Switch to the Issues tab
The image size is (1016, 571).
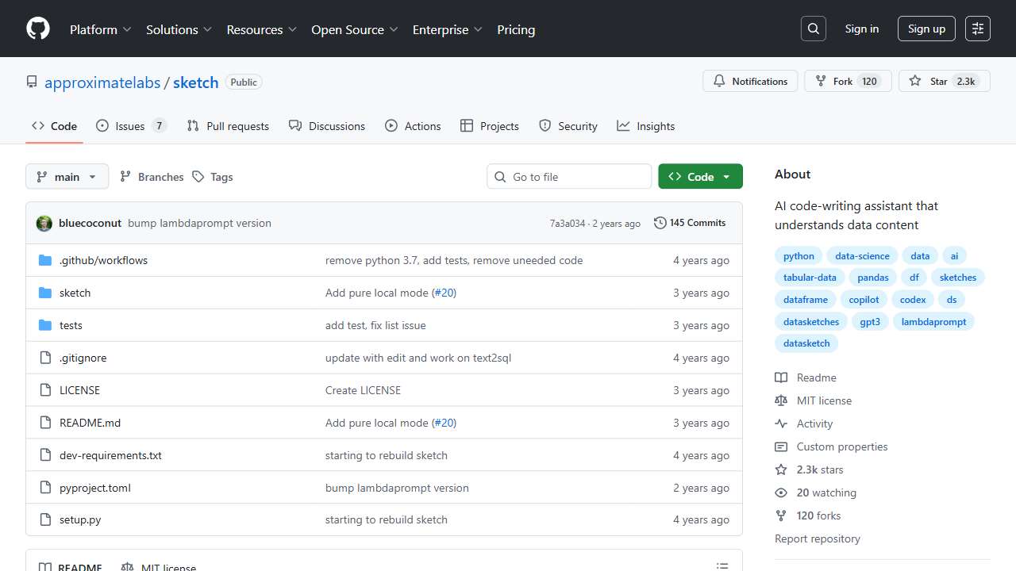coord(131,126)
